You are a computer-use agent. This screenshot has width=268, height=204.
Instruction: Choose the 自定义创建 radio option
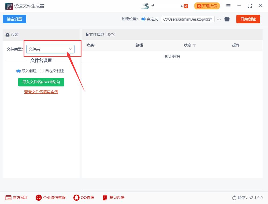(x=42, y=71)
